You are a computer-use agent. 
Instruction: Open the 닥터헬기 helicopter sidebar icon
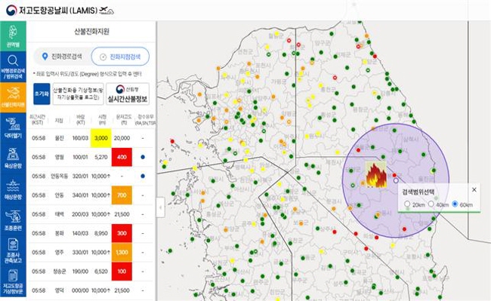pyautogui.click(x=13, y=127)
